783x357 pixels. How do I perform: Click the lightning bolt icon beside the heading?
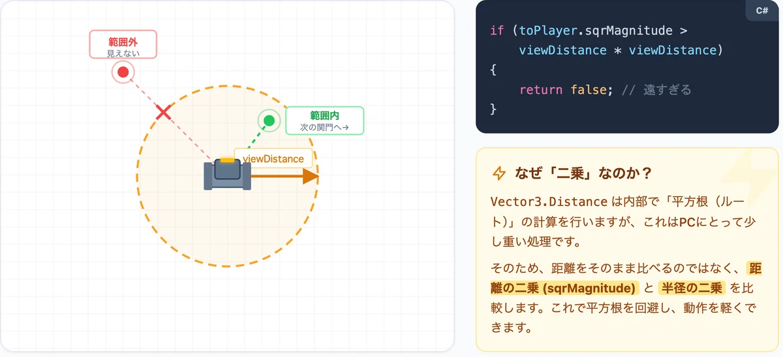pyautogui.click(x=499, y=173)
